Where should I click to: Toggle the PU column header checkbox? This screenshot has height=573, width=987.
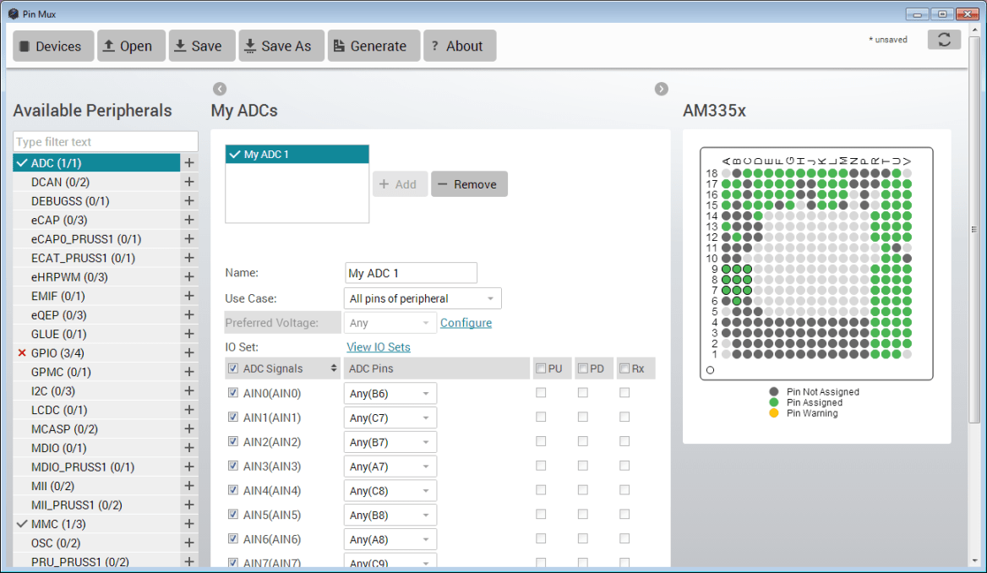(x=541, y=368)
